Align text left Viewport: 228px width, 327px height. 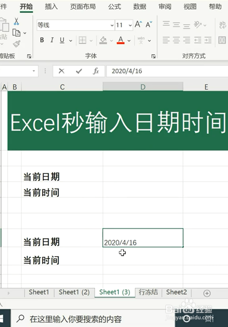coord(166,40)
